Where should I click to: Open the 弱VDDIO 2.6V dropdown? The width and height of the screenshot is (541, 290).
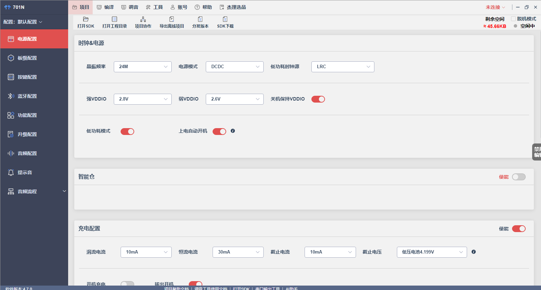235,99
